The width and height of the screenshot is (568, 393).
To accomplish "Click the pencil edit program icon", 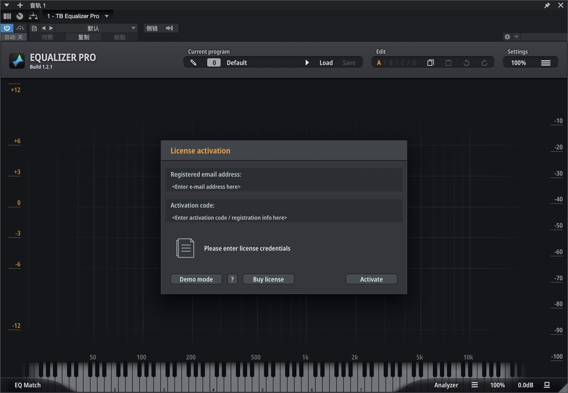I will click(193, 62).
